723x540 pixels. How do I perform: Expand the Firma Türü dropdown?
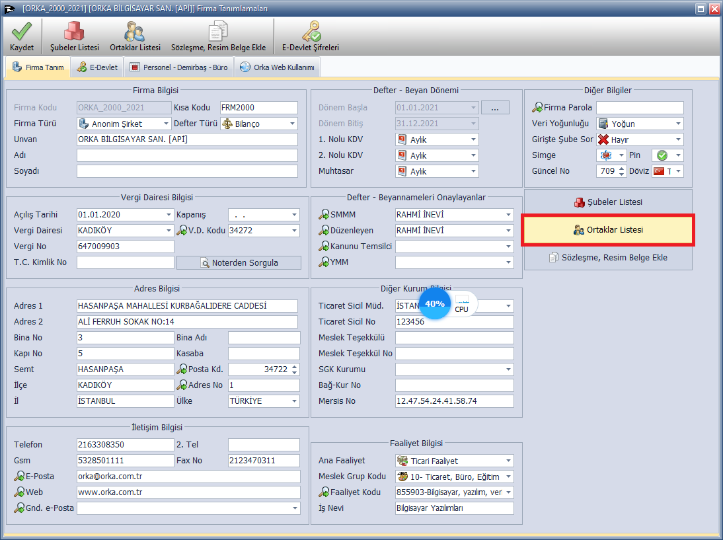[x=165, y=124]
